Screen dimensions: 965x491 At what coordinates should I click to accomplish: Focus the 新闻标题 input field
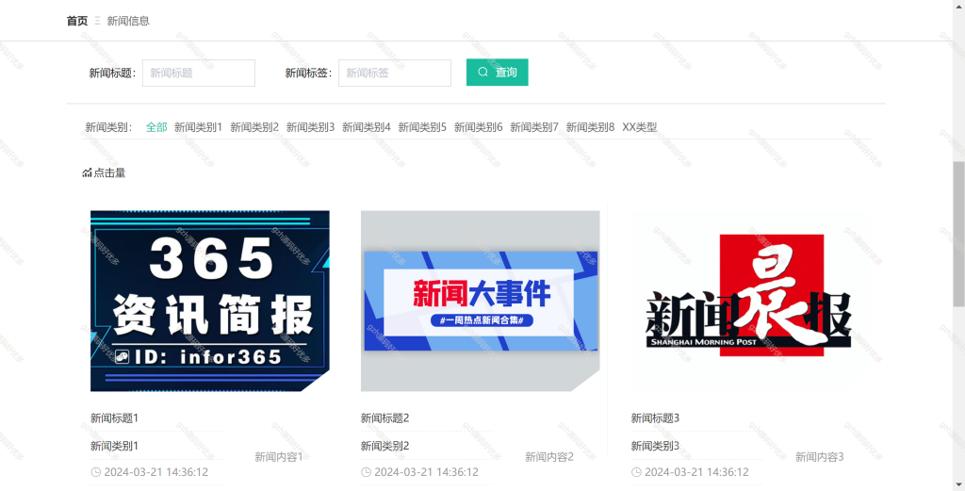[199, 73]
